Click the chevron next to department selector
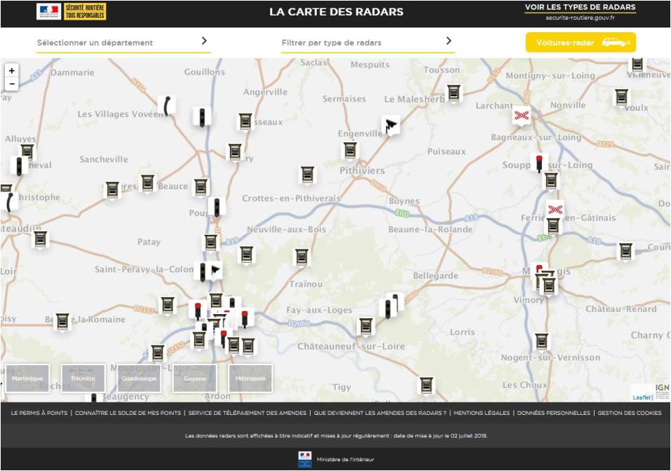 coord(204,41)
